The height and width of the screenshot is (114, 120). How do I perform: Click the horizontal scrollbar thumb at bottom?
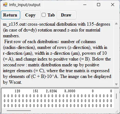click(x=19, y=110)
